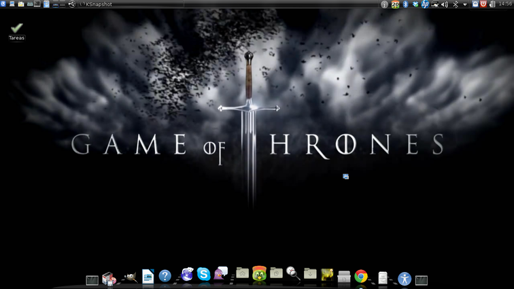
Task: Click the volume speaker icon
Action: [x=445, y=4]
